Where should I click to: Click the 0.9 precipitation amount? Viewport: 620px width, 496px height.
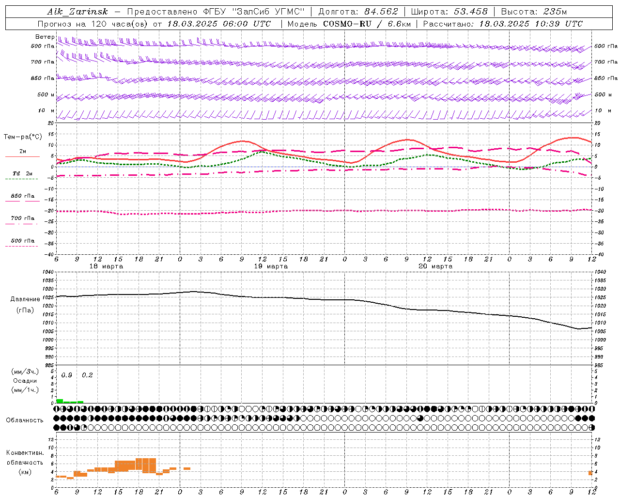67,375
